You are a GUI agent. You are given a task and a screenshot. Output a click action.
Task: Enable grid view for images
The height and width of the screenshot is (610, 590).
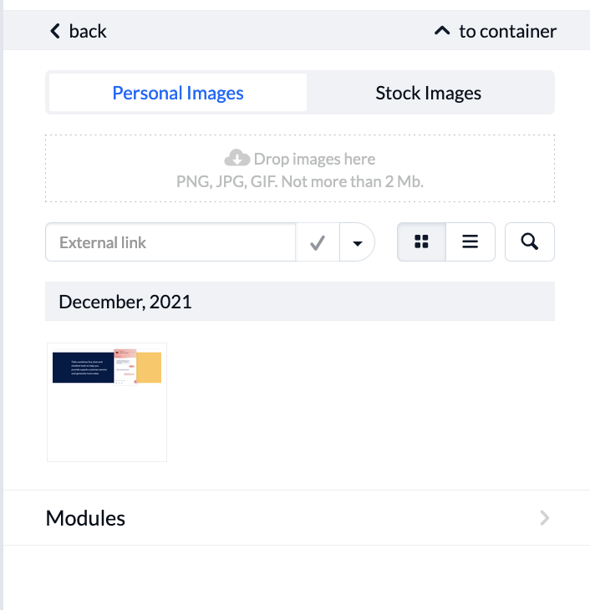coord(422,241)
